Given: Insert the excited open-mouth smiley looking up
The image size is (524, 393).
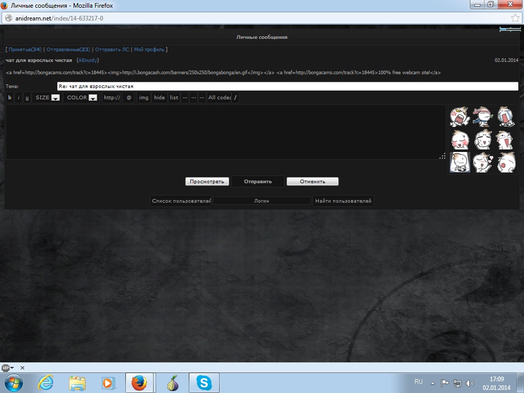Looking at the screenshot, I should 506,139.
